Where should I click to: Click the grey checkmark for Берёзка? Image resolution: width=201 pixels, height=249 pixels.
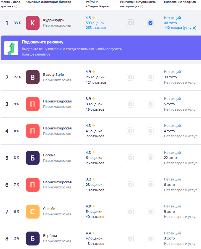(150, 239)
